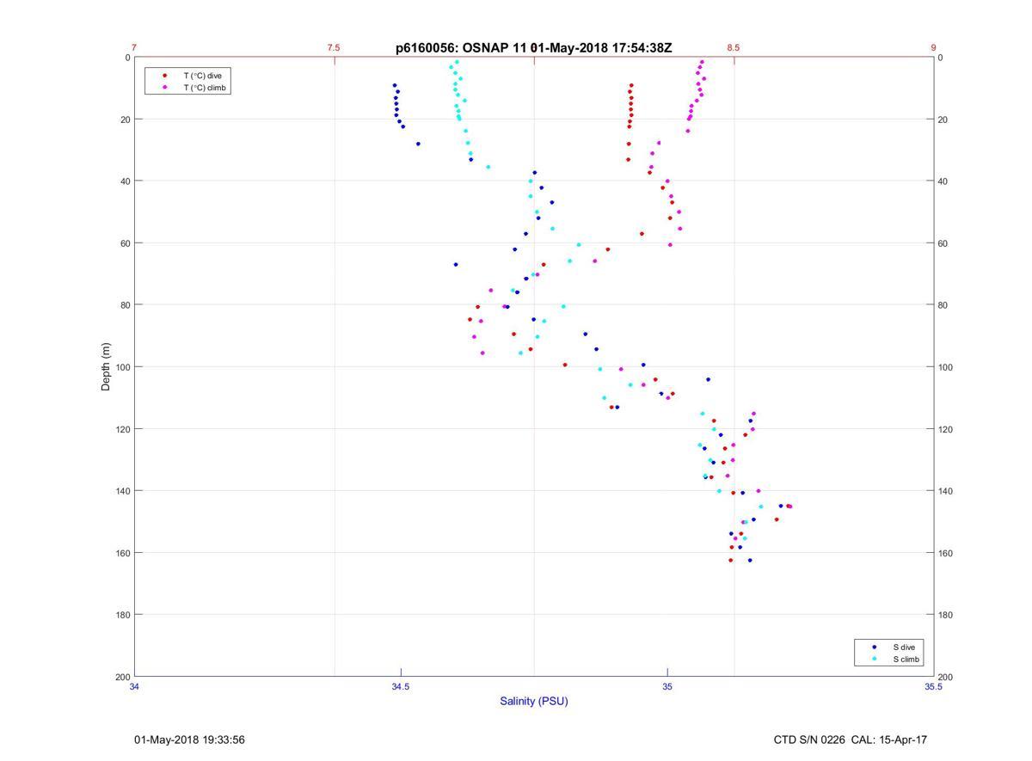Pick the red dot marker in the temperature legend
This screenshot has width=1032, height=761.
165,76
